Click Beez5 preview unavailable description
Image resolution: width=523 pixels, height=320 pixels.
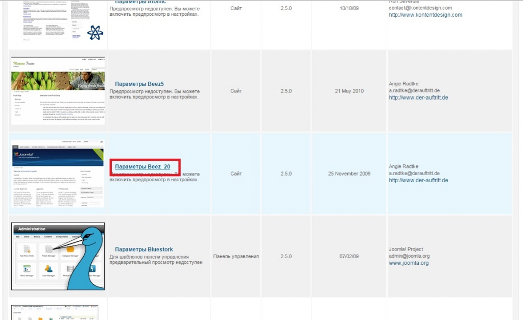tap(154, 94)
